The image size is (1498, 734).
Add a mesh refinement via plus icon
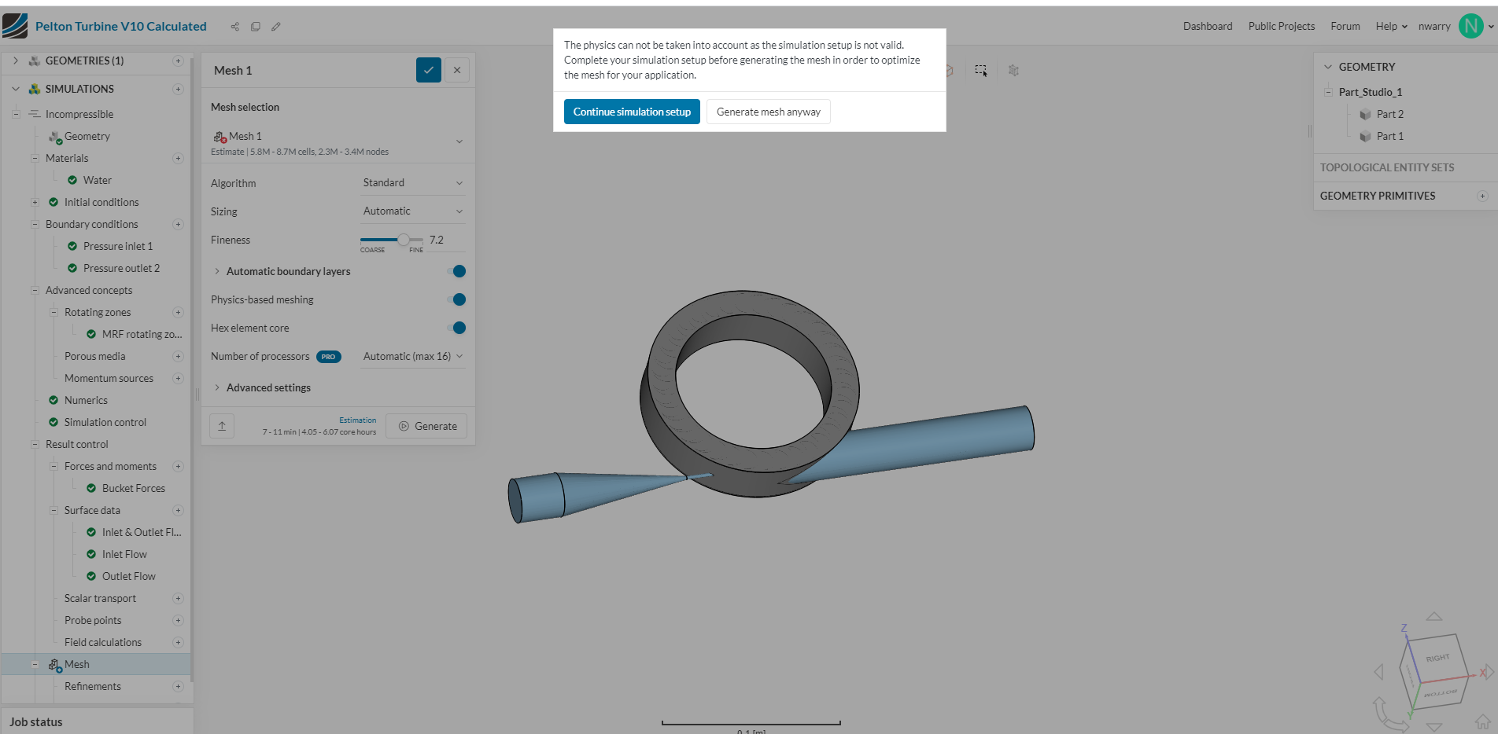(x=178, y=686)
